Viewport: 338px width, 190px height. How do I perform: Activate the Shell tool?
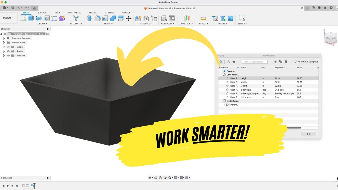105,18
